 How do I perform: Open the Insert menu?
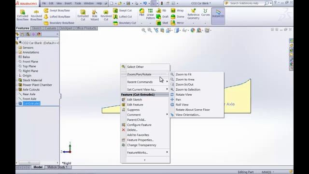pos(68,3)
